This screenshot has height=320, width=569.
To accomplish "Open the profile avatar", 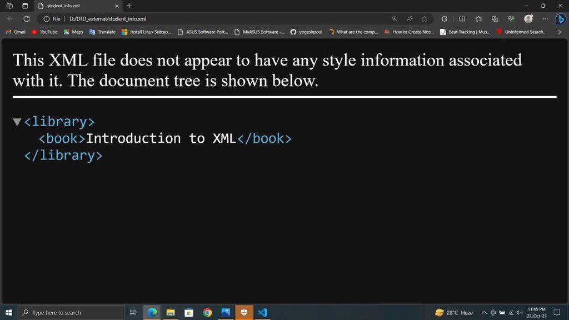I will coord(529,19).
